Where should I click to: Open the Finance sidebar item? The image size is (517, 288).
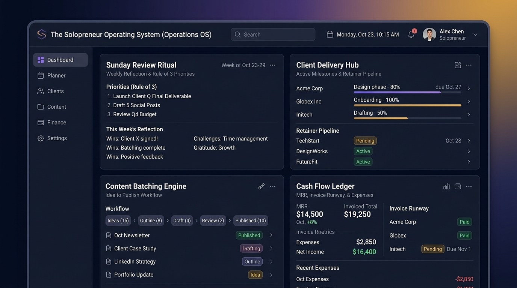(60, 123)
